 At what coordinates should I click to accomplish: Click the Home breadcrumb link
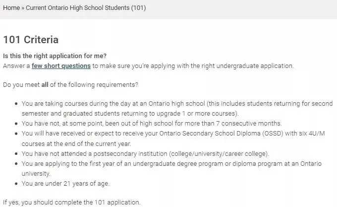11,8
